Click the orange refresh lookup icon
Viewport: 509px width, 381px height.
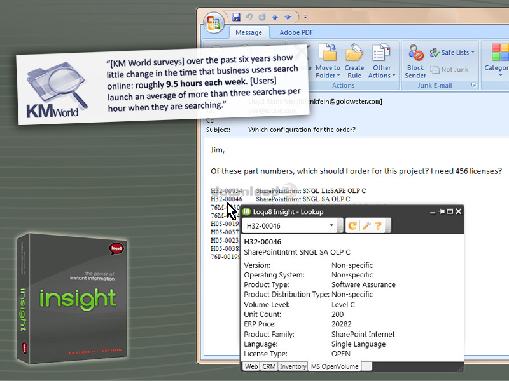[352, 225]
